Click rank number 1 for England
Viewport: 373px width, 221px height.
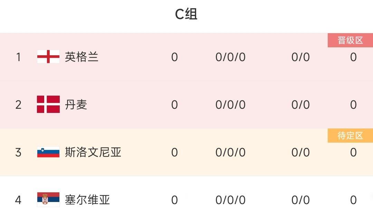[x=18, y=57]
